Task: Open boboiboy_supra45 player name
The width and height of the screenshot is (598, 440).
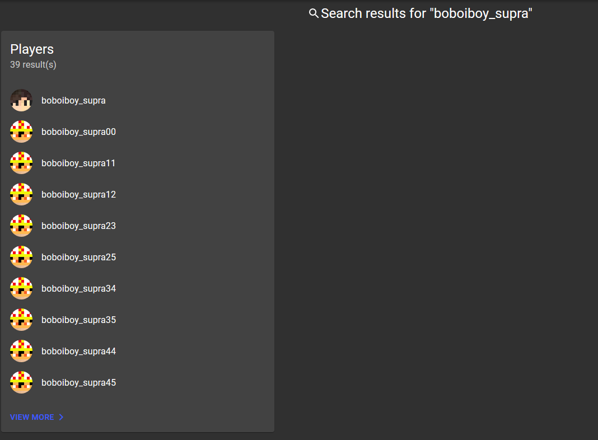Action: (78, 382)
